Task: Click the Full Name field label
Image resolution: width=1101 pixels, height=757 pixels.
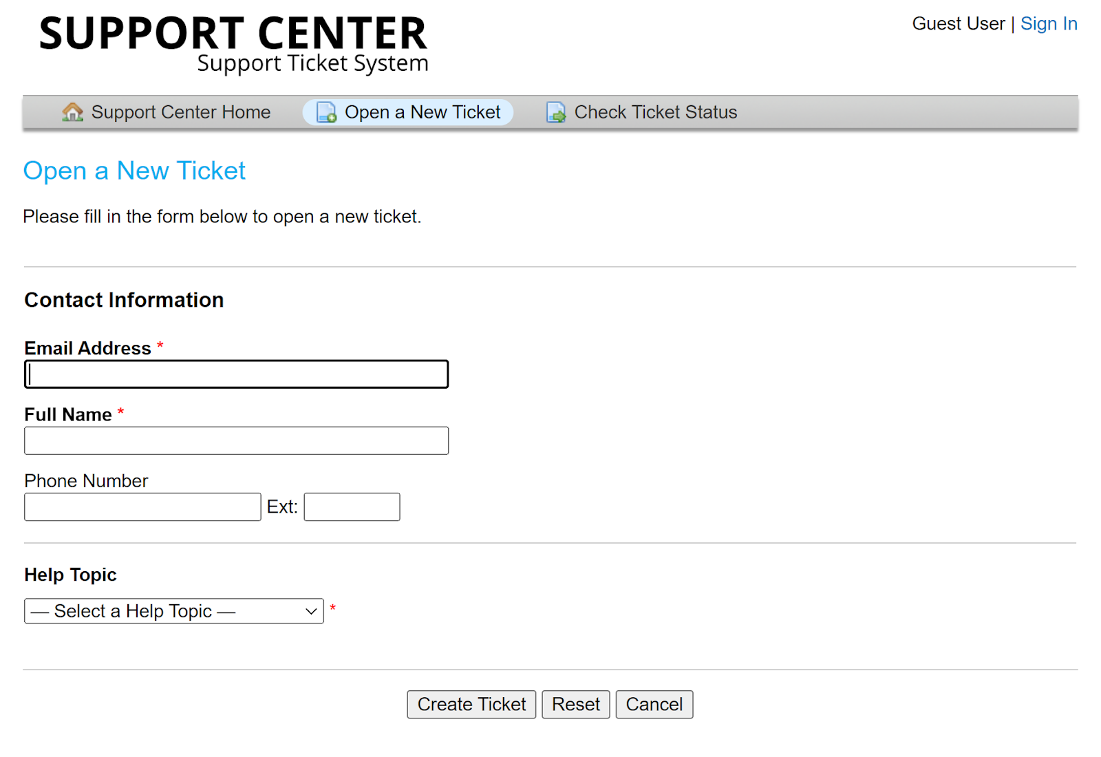Action: click(x=68, y=414)
